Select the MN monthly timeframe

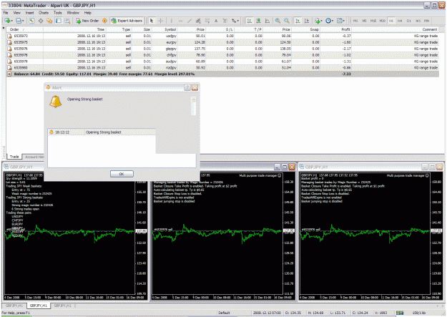pyautogui.click(x=427, y=21)
